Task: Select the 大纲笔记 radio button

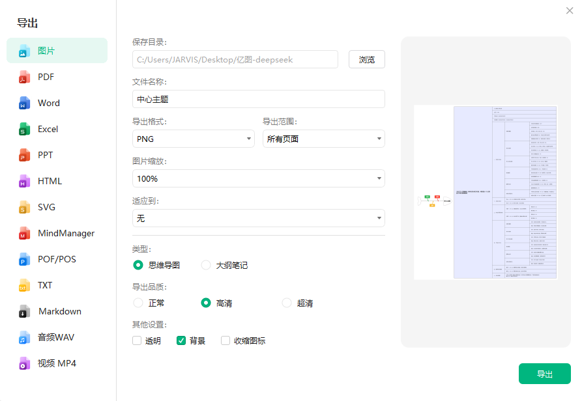Action: [x=206, y=265]
